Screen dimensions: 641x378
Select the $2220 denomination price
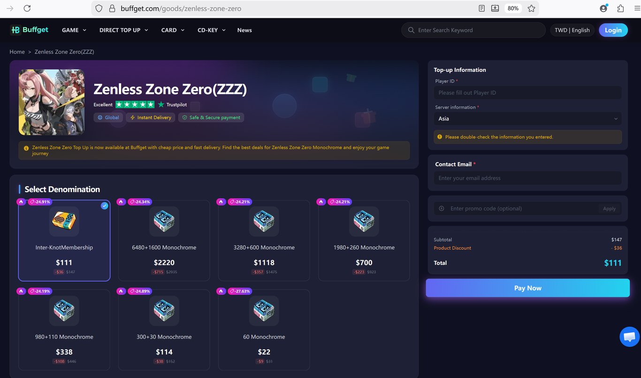coord(164,262)
